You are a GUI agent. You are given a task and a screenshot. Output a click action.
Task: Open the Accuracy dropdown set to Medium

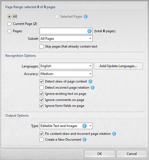[x=66, y=74]
